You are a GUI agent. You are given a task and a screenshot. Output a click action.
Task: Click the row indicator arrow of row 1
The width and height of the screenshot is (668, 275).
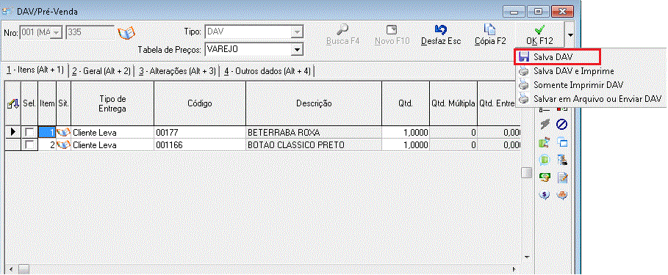[12, 133]
